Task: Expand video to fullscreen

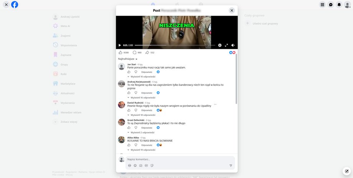Action: coord(226,45)
